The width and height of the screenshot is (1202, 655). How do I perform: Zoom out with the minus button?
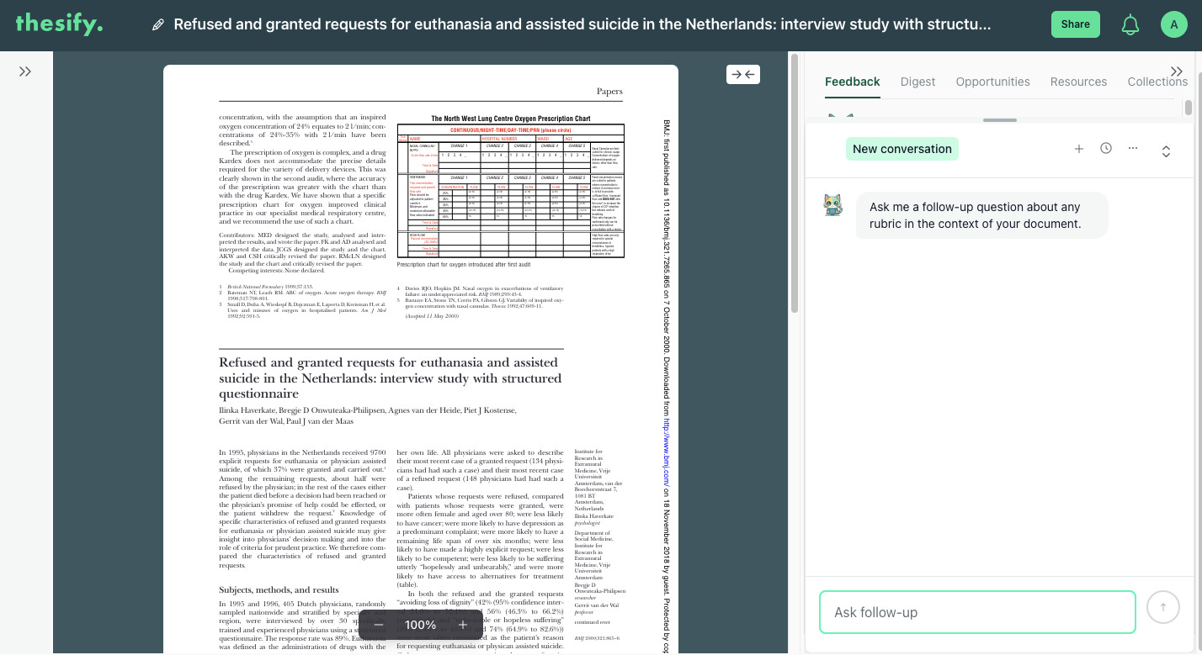[379, 625]
